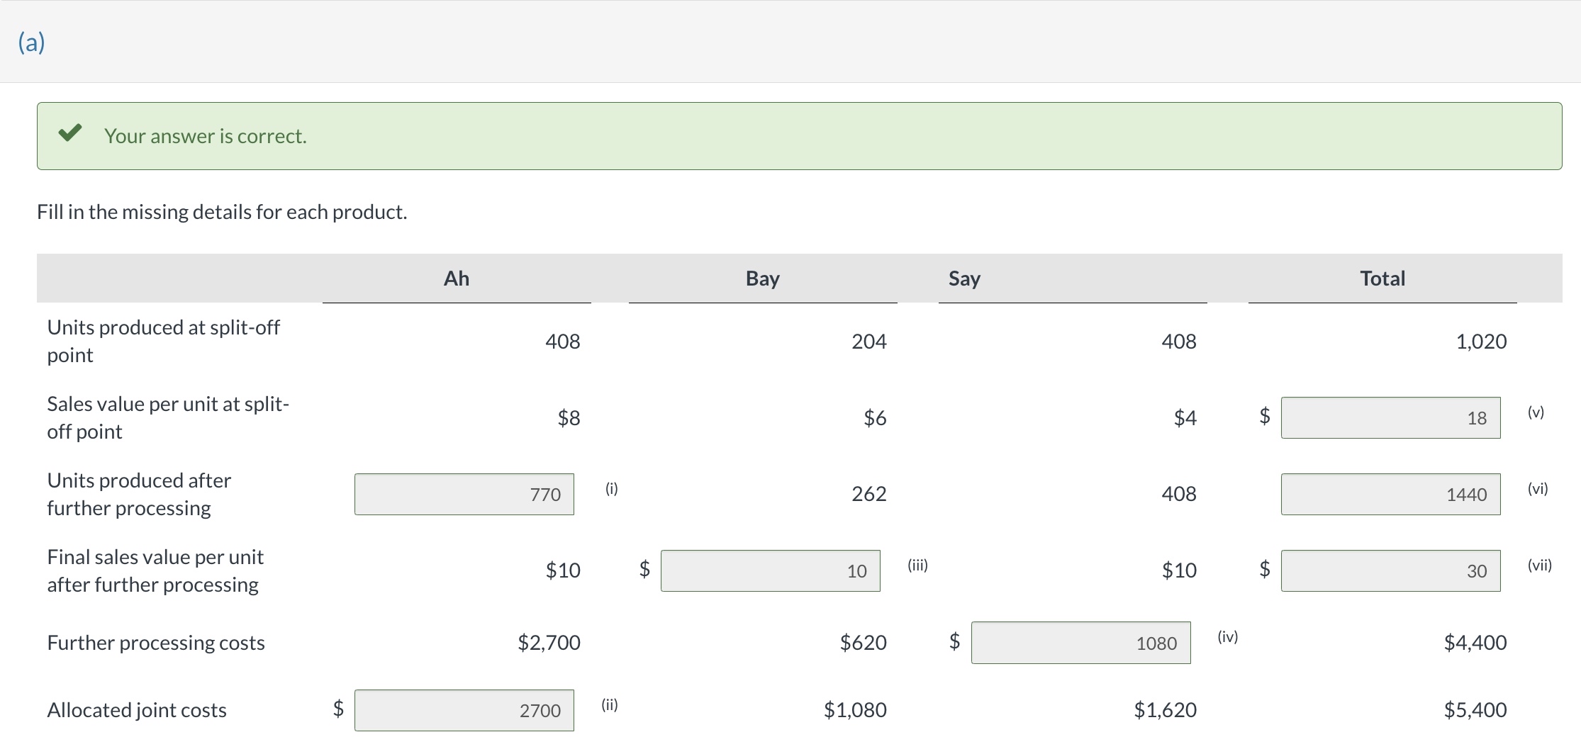Click the "Your answer is correct" message
The image size is (1581, 754).
pos(206,136)
